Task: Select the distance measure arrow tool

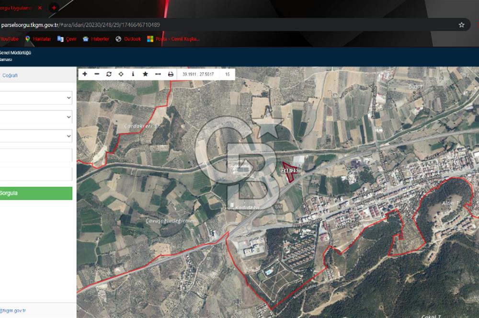Action: pyautogui.click(x=158, y=74)
